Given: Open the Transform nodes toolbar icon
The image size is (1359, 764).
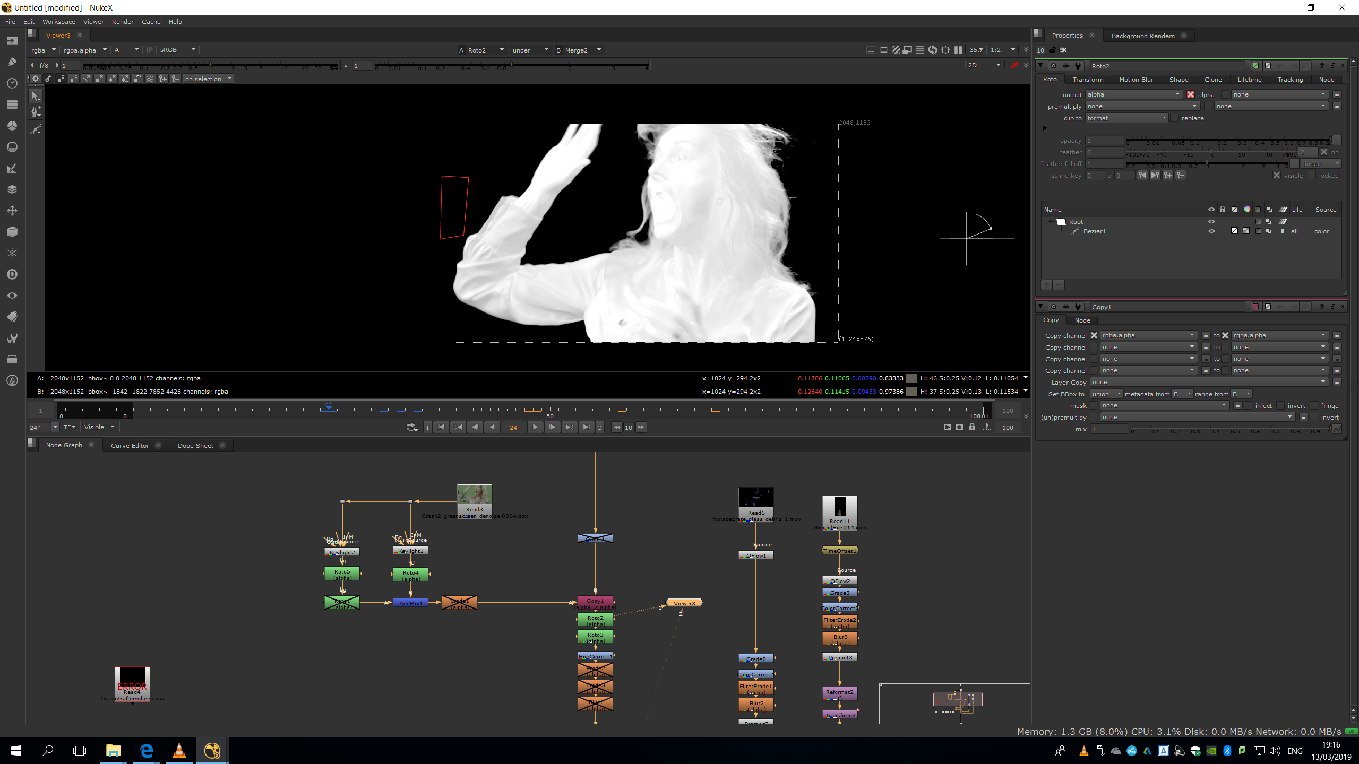Looking at the screenshot, I should click(x=12, y=211).
